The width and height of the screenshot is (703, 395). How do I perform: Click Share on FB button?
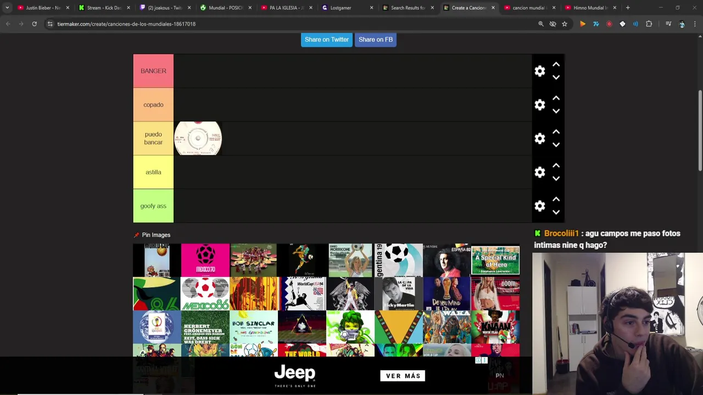coord(376,39)
